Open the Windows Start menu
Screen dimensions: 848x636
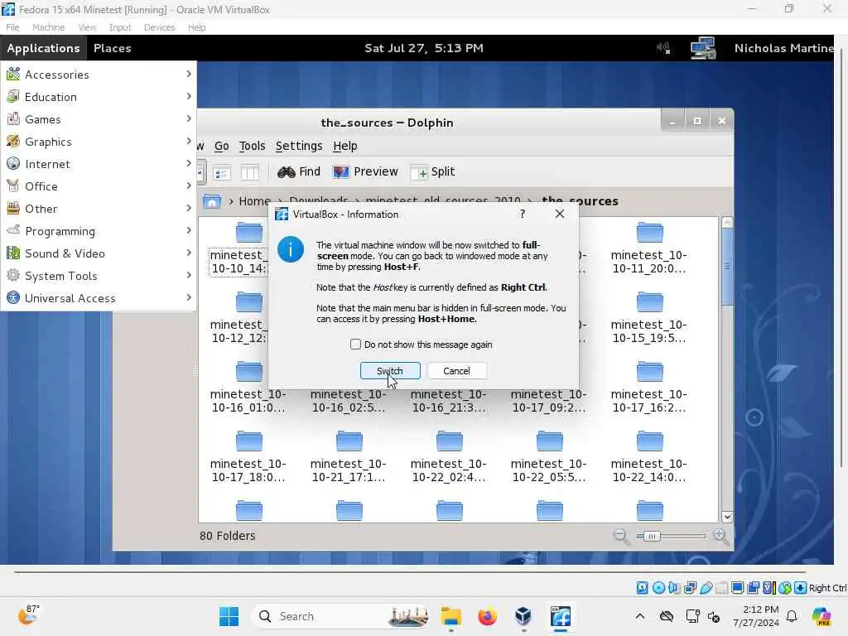[229, 616]
